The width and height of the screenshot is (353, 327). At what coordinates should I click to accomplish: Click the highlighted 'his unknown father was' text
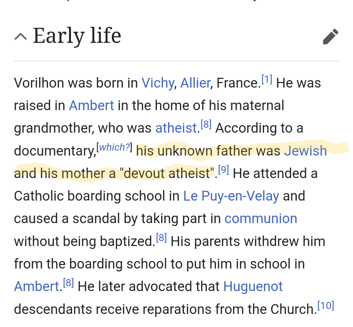(208, 151)
